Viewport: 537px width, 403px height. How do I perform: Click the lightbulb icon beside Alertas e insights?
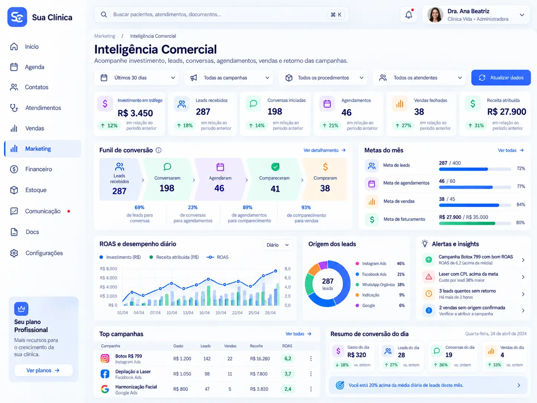pyautogui.click(x=425, y=244)
